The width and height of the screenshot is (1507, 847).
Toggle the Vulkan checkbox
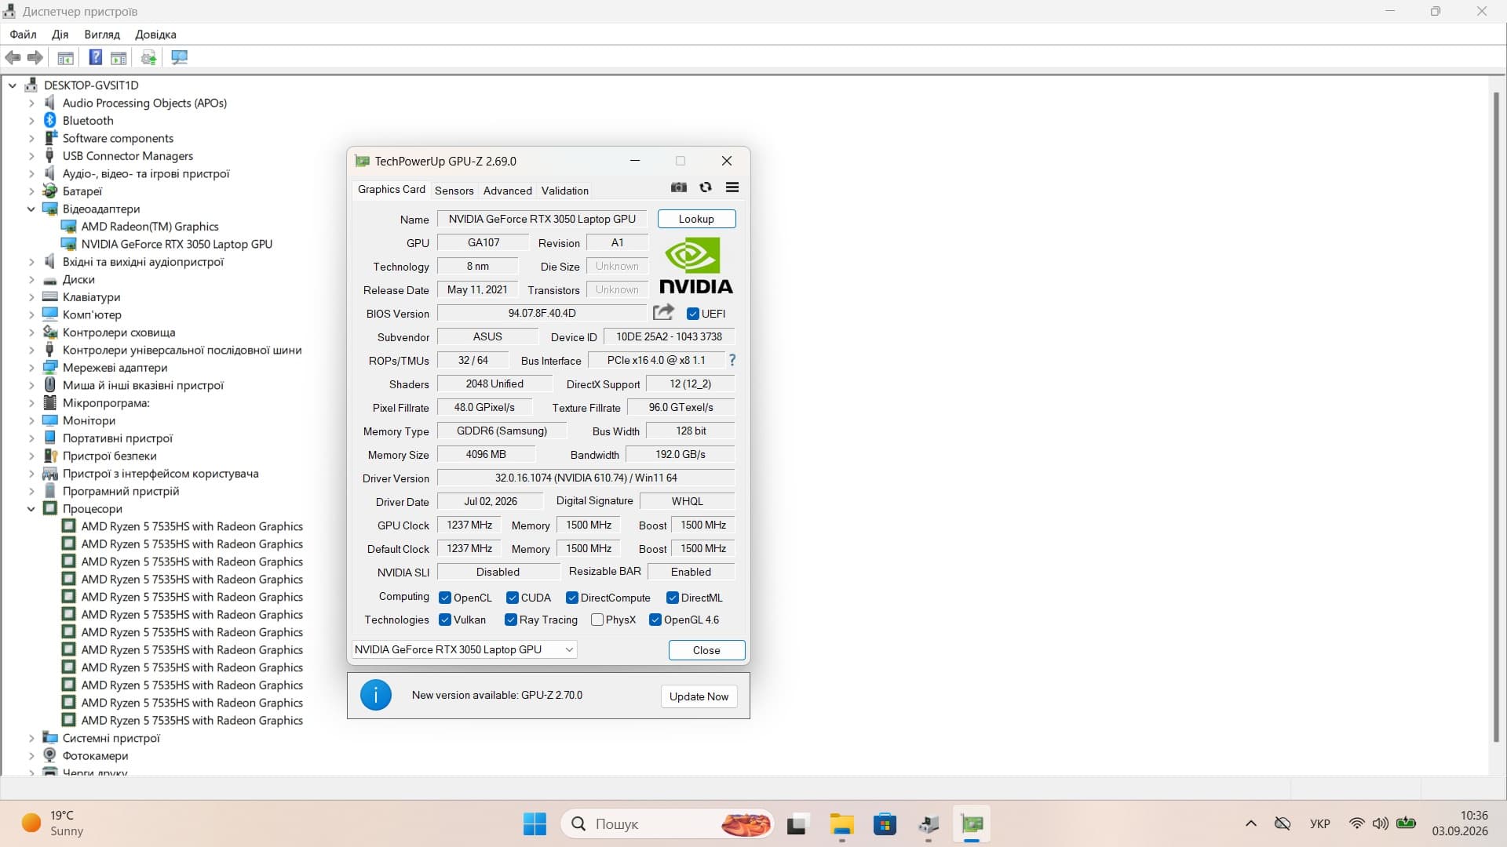click(445, 620)
